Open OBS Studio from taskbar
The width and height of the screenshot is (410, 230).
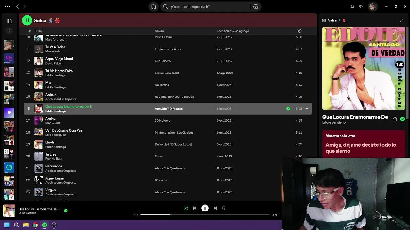pos(54,225)
